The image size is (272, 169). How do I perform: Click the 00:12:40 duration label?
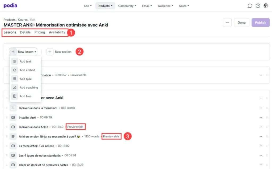[58, 127]
